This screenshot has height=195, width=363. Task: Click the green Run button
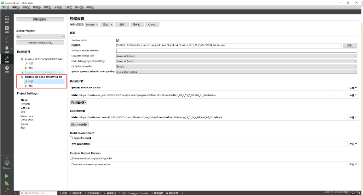click(7, 176)
